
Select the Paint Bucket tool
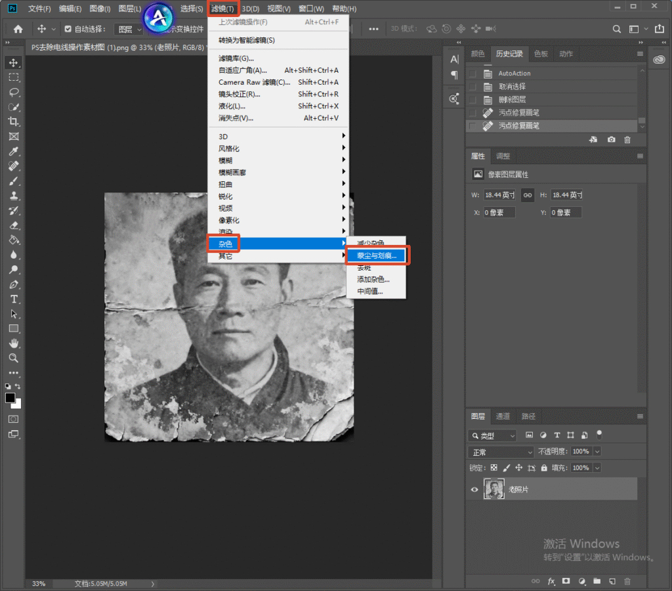pos(14,240)
